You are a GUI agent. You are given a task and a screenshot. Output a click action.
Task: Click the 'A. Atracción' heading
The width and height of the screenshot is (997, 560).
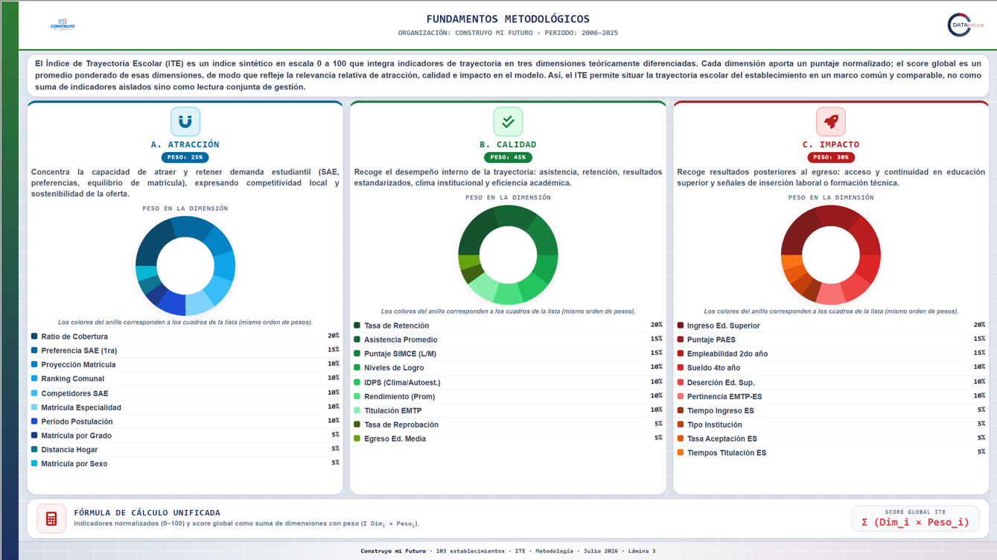(x=185, y=144)
